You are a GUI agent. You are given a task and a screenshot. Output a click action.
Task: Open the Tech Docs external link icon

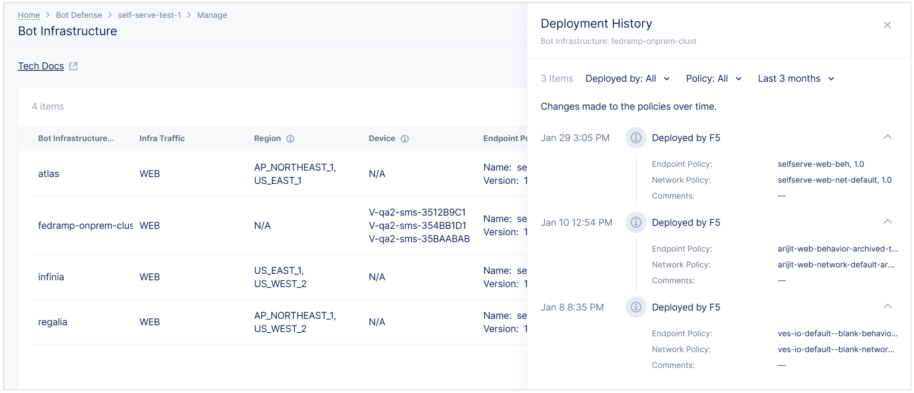[73, 65]
